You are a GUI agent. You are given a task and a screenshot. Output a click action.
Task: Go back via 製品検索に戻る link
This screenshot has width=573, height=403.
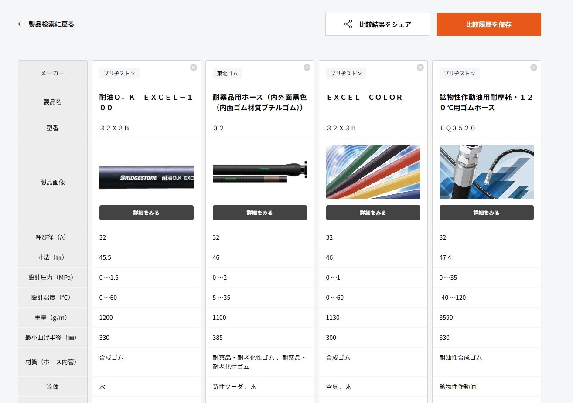pyautogui.click(x=46, y=24)
